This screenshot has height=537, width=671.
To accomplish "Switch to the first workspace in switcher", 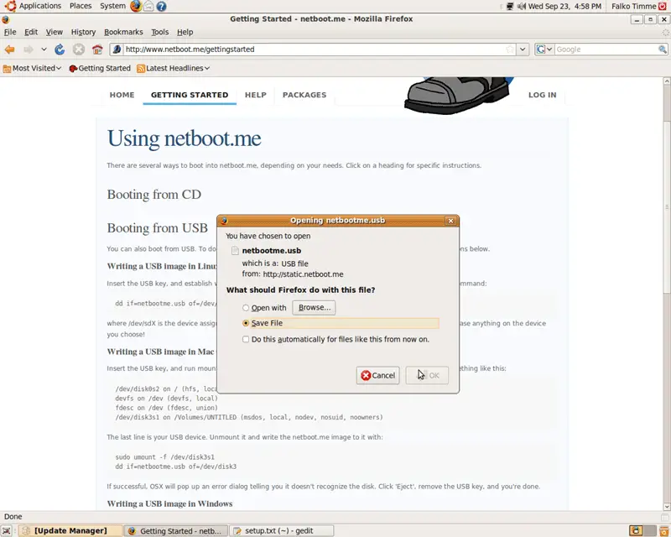I will [x=636, y=531].
